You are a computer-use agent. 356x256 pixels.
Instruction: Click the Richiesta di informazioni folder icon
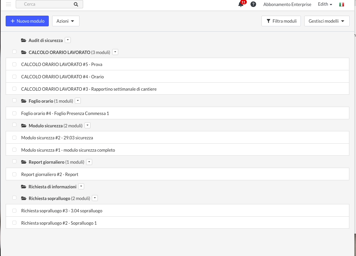(23, 187)
